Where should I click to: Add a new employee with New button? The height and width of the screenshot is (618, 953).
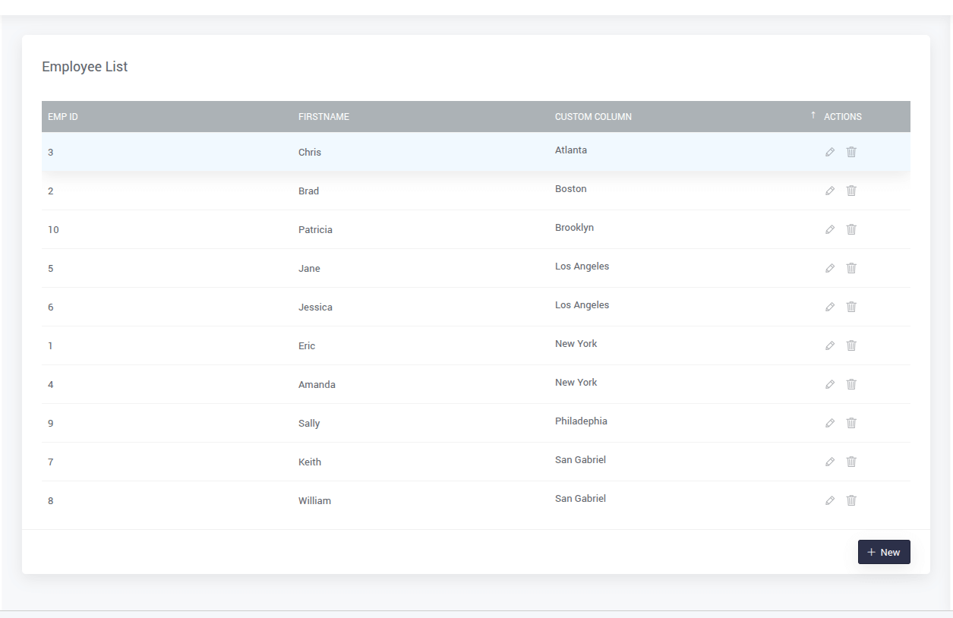883,552
